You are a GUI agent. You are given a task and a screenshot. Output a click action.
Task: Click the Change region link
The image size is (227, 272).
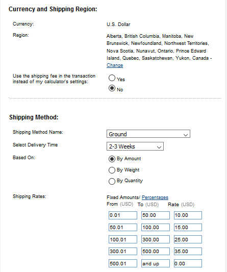[x=115, y=65]
